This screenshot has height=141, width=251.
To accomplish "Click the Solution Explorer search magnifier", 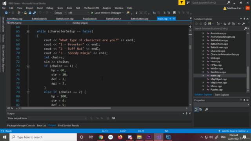I will pos(246,29).
